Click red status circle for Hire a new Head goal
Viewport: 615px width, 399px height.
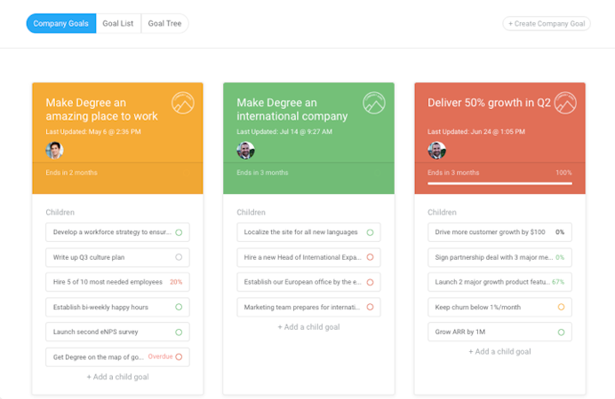click(370, 257)
